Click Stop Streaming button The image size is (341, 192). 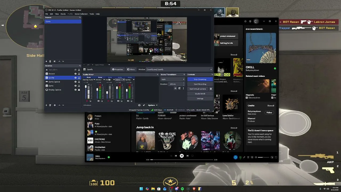(x=200, y=79)
